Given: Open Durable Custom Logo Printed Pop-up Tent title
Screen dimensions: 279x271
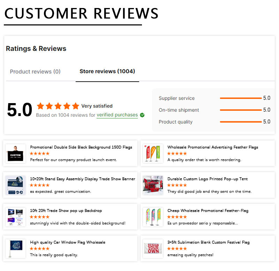Looking at the screenshot, I should (x=208, y=179).
